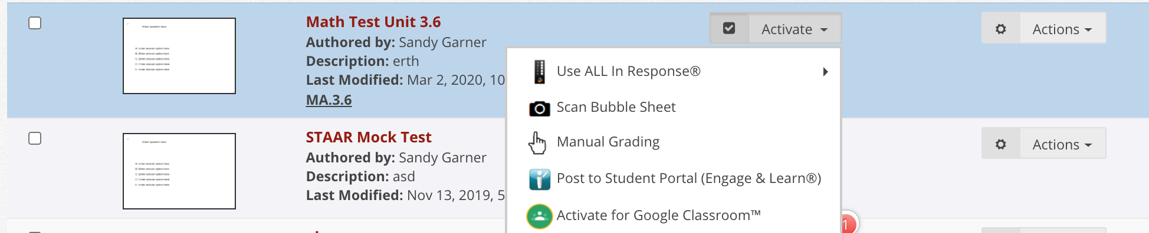
Task: Click the Google Classroom green icon
Action: click(539, 216)
